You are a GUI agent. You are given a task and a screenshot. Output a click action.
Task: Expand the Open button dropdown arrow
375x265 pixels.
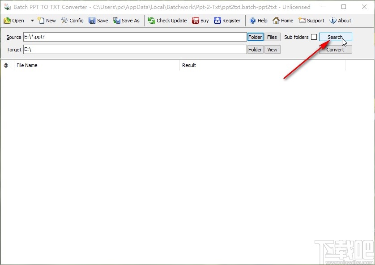pyautogui.click(x=32, y=21)
